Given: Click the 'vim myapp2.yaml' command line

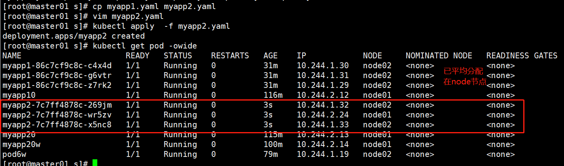Looking at the screenshot, I should 128,17.
